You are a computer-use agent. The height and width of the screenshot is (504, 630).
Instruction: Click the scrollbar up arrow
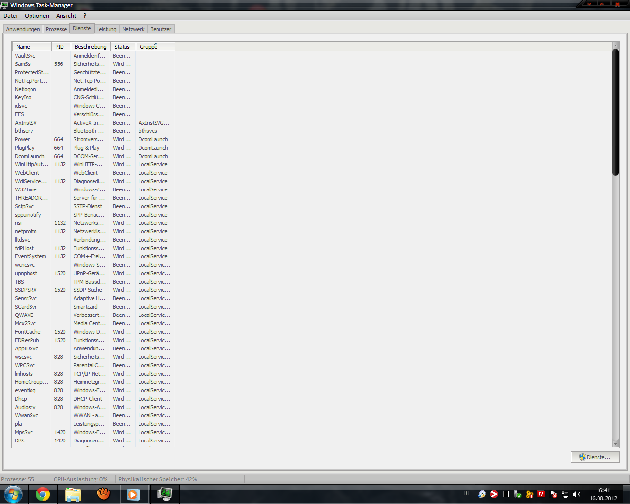tap(615, 46)
